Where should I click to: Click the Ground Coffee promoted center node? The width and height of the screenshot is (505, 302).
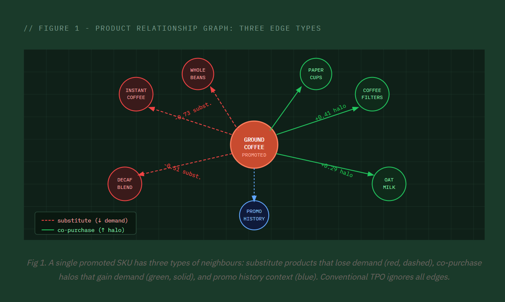click(x=254, y=145)
